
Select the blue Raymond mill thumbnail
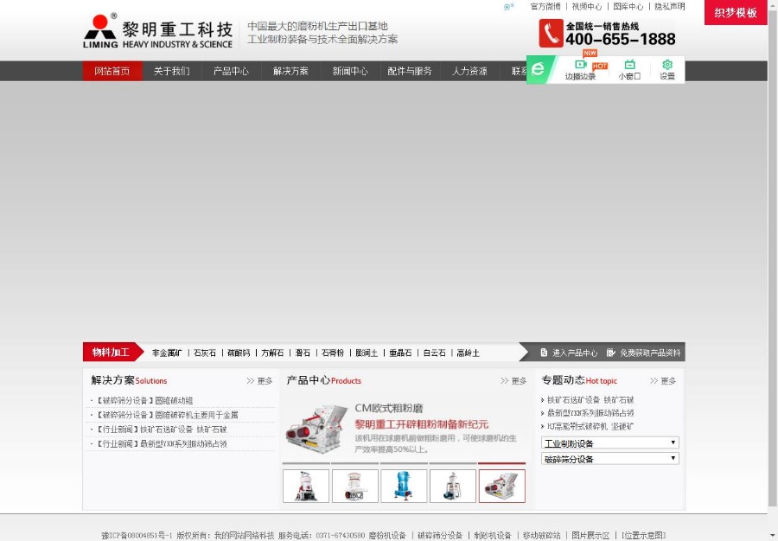point(404,486)
